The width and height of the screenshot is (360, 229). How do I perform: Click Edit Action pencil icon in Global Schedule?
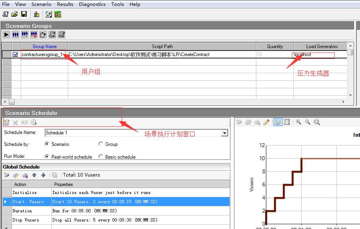coord(16,175)
